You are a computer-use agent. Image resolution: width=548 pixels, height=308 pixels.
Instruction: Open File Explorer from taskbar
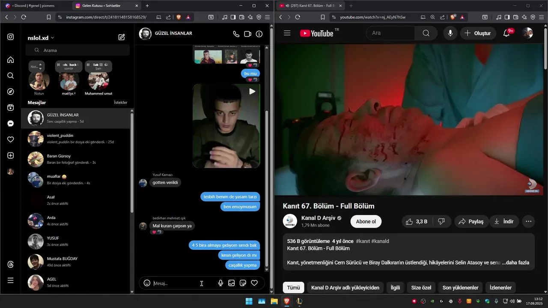(274, 301)
